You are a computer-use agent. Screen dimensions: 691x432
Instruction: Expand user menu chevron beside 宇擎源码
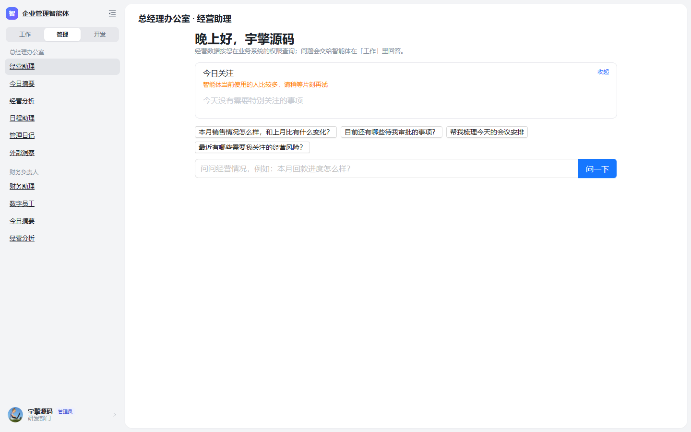click(x=115, y=415)
